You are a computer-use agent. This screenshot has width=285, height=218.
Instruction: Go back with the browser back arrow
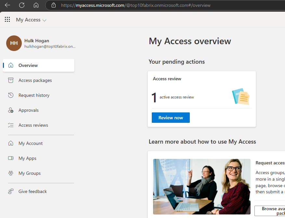(7, 5)
